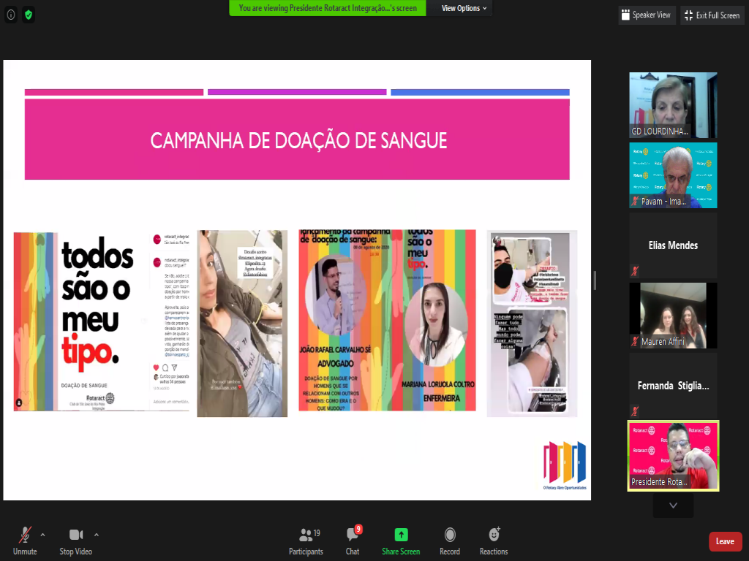
Task: Open the meeting information icon
Action: click(x=11, y=15)
